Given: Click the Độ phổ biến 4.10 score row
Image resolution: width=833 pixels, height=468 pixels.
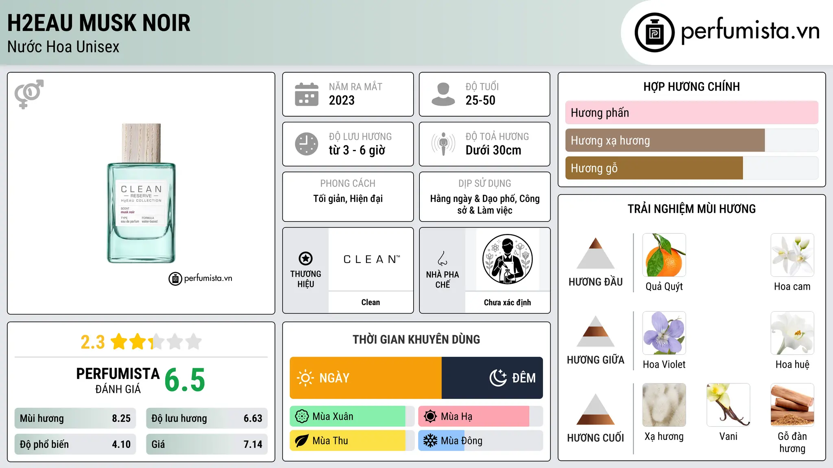Looking at the screenshot, I should [75, 444].
